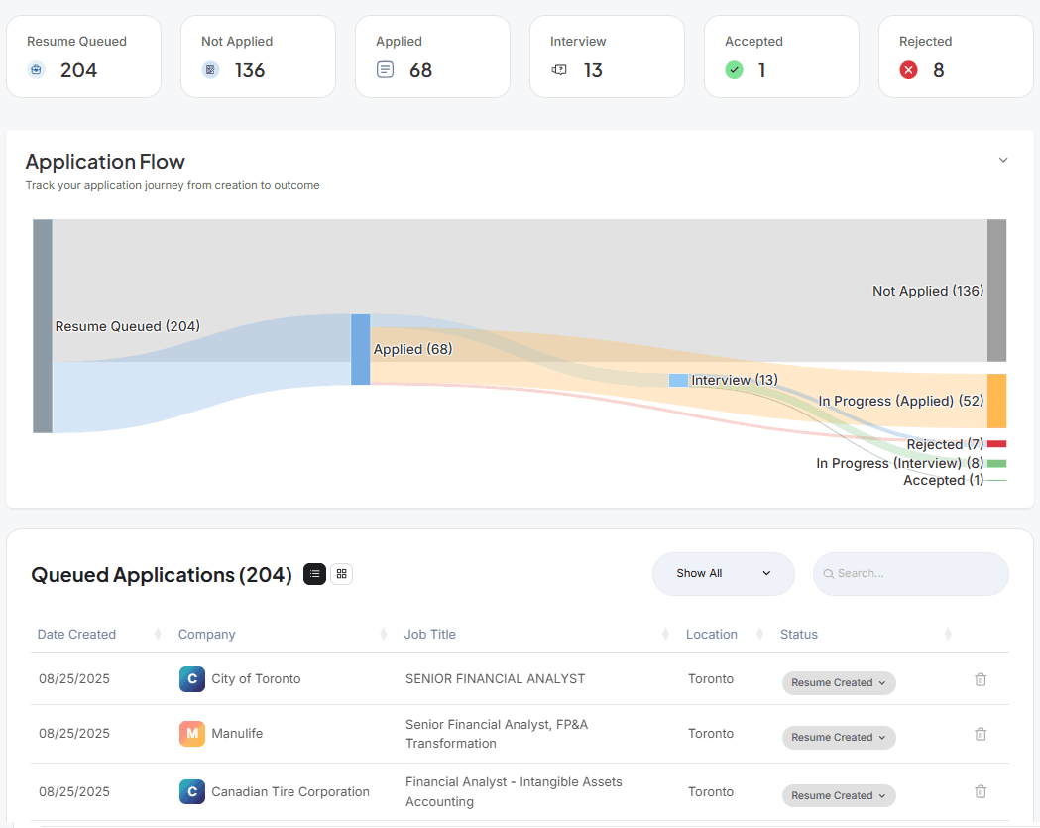Click the Interview card icon

559,69
